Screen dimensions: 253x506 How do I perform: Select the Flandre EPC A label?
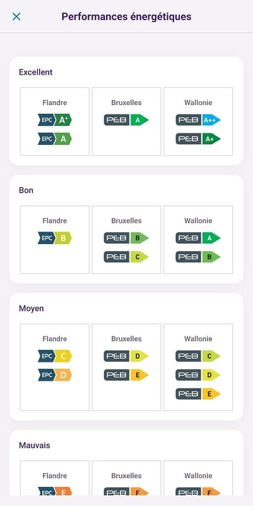tap(55, 139)
